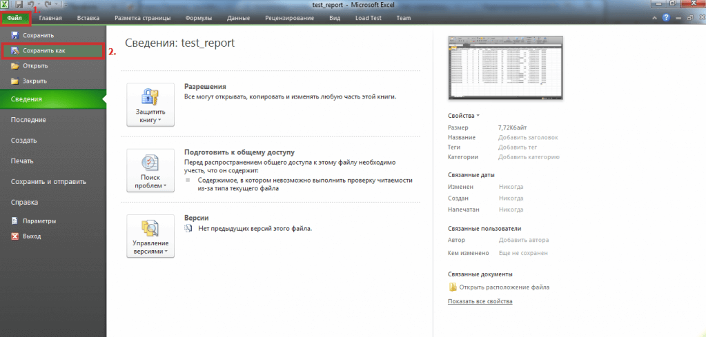Click the Управление версиями button
The width and height of the screenshot is (706, 337).
click(x=150, y=236)
